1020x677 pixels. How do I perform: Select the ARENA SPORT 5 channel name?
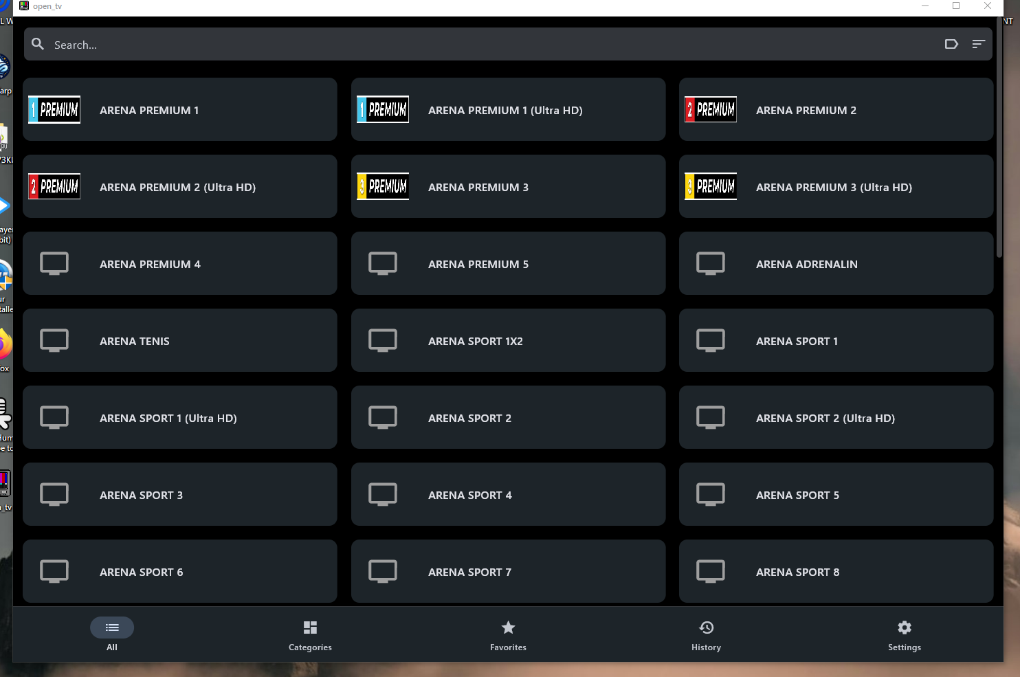click(x=798, y=495)
